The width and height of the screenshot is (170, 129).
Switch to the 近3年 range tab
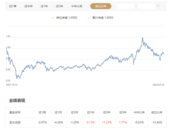pyautogui.click(x=59, y=6)
